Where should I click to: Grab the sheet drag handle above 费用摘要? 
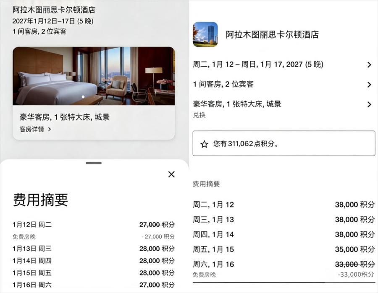pos(94,163)
